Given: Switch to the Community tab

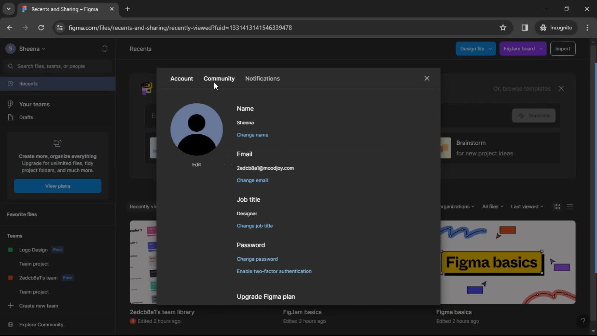Looking at the screenshot, I should pos(219,78).
